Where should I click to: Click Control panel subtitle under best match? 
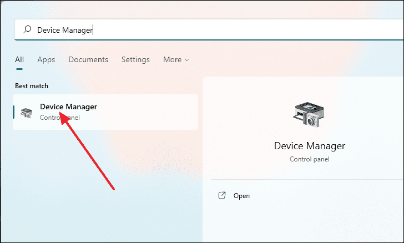[60, 118]
